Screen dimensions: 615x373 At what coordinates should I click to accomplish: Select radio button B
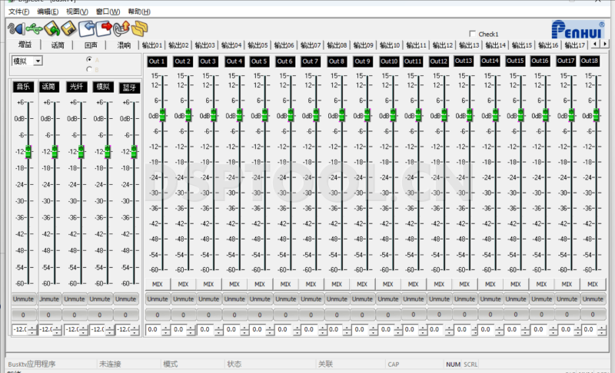tap(89, 69)
